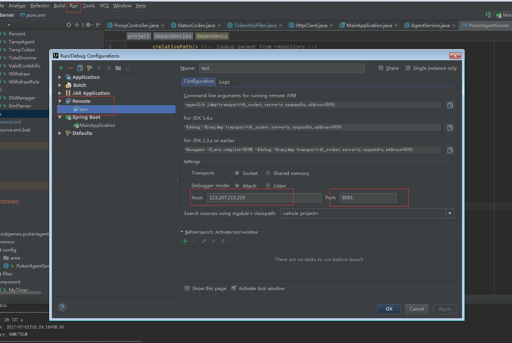Add a before-launch task

(185, 241)
